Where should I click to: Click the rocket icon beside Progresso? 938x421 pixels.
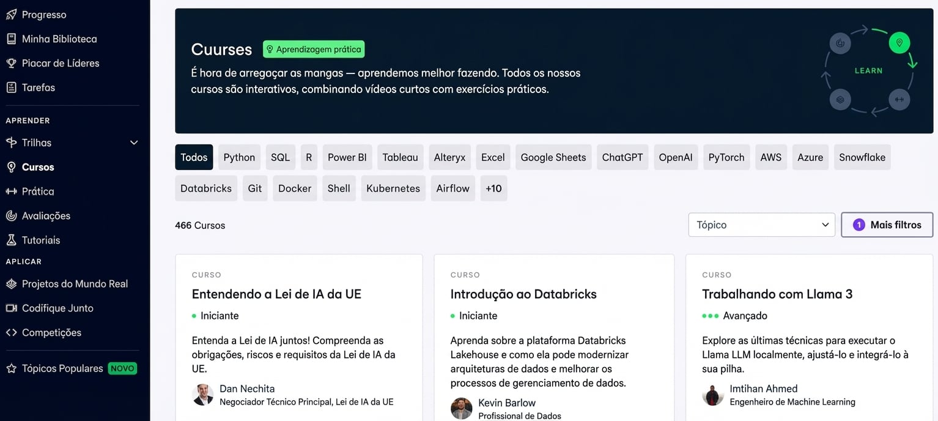pyautogui.click(x=11, y=14)
